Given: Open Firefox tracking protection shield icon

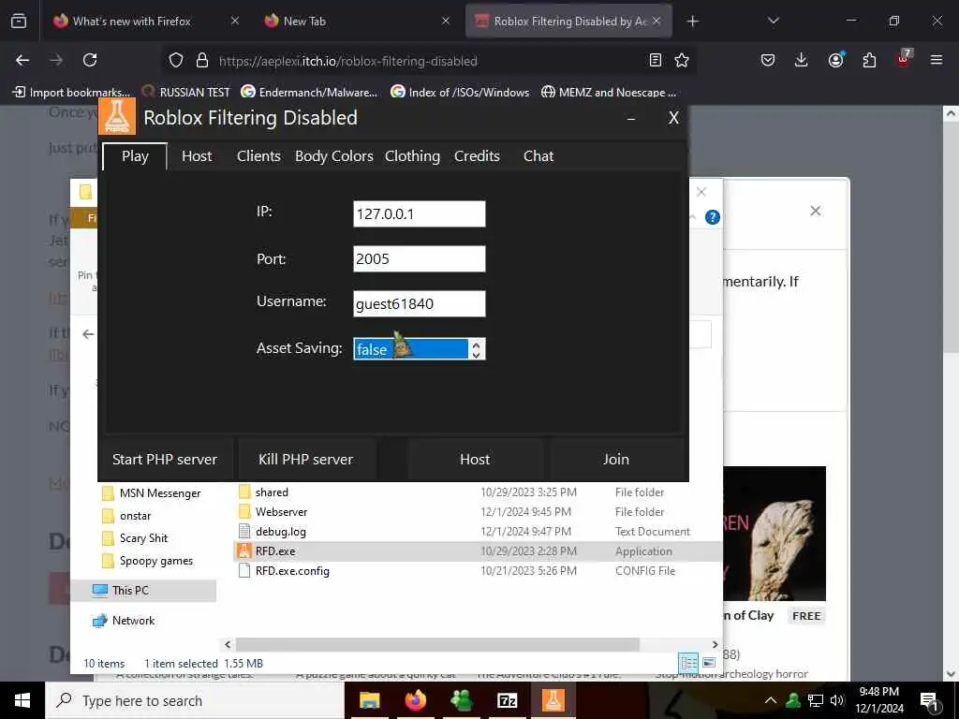Looking at the screenshot, I should point(176,60).
